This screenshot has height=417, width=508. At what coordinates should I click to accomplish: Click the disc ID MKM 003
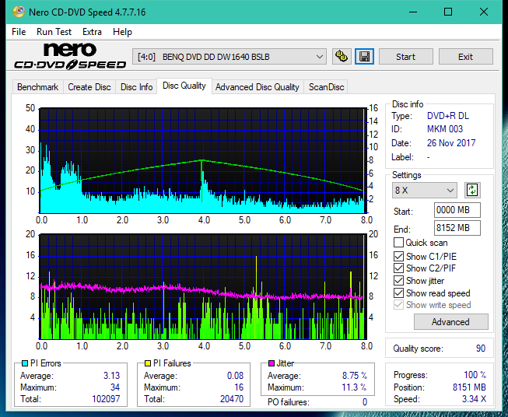pyautogui.click(x=445, y=129)
